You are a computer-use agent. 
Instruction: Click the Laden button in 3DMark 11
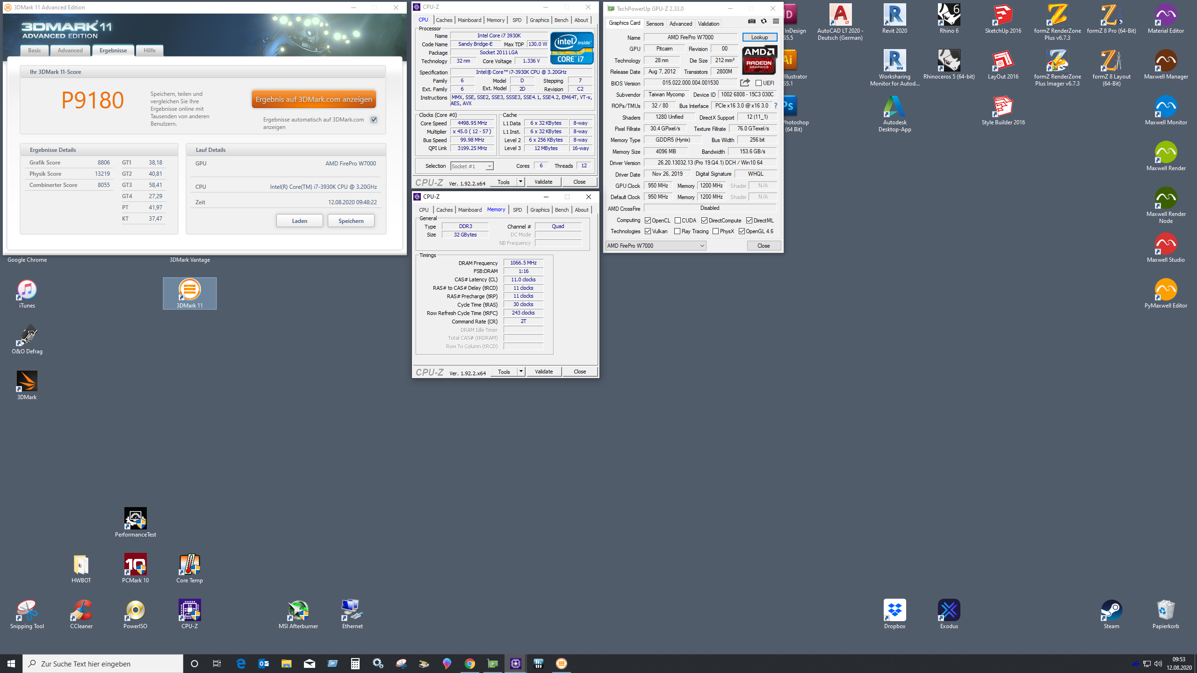tap(299, 221)
